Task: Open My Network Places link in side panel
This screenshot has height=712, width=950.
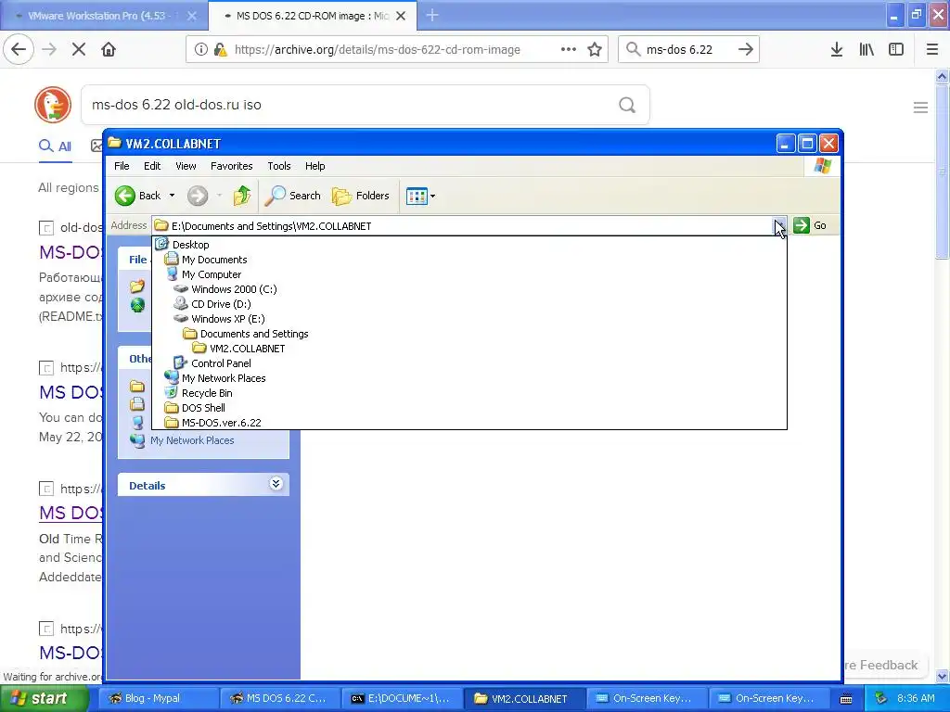Action: pyautogui.click(x=192, y=440)
